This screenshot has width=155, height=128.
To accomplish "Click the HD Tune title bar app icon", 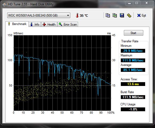I will 5,4.
